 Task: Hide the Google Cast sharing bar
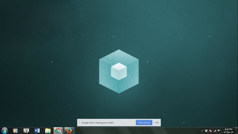pyautogui.click(x=157, y=123)
